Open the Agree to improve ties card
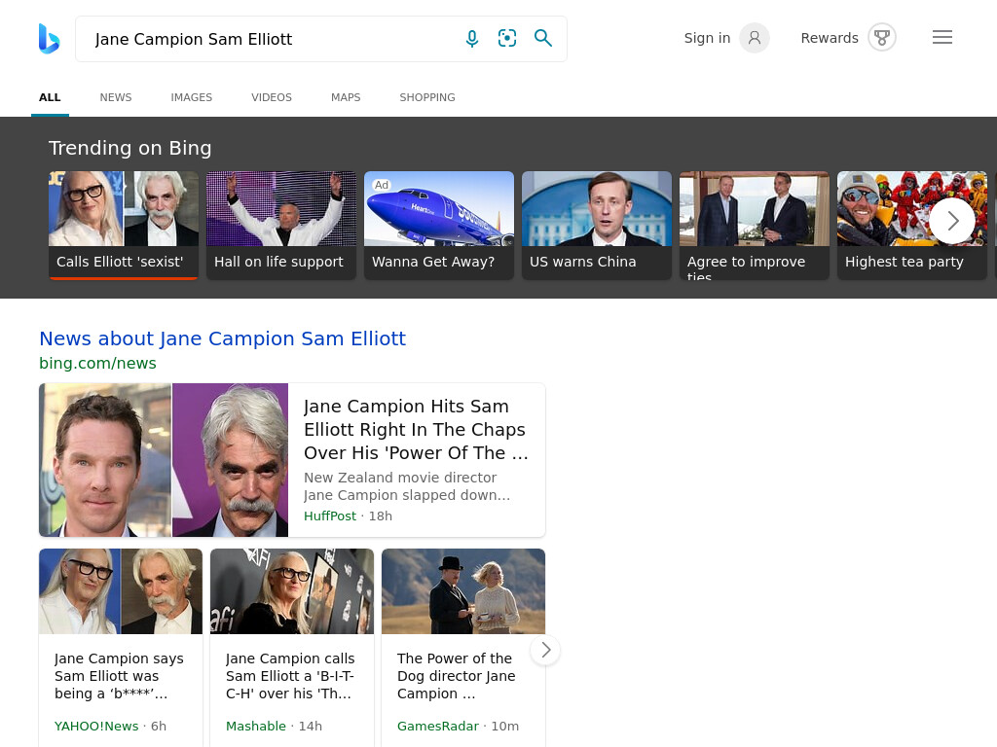The width and height of the screenshot is (997, 747). (755, 225)
